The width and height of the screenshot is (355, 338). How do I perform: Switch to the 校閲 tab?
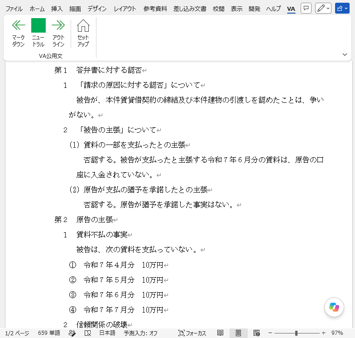click(x=218, y=9)
